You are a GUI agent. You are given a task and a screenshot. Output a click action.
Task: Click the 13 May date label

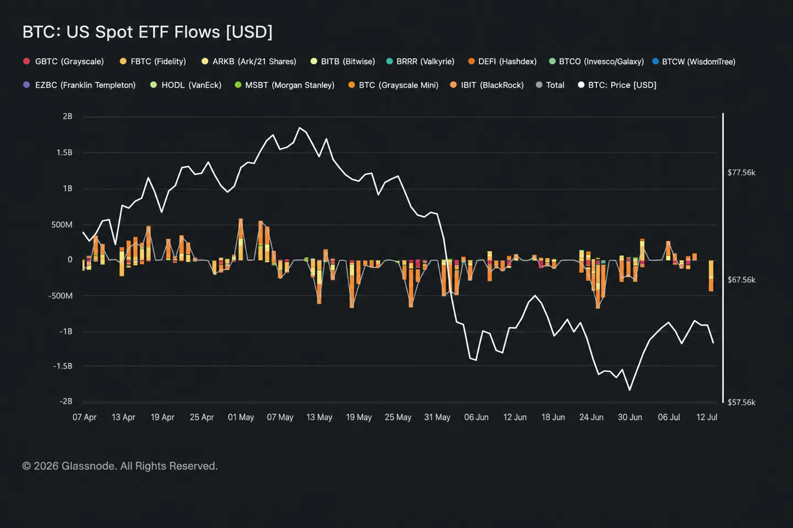[319, 417]
